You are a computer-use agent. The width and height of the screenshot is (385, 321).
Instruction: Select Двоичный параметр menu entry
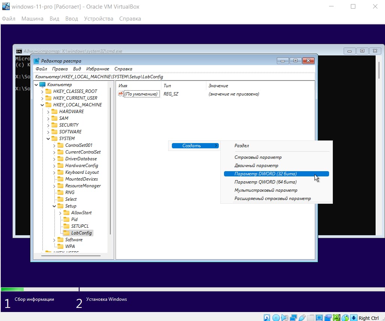[x=277, y=166]
